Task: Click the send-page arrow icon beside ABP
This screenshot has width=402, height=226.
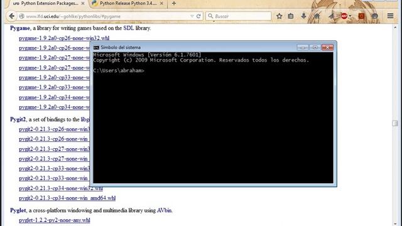Action: click(332, 16)
